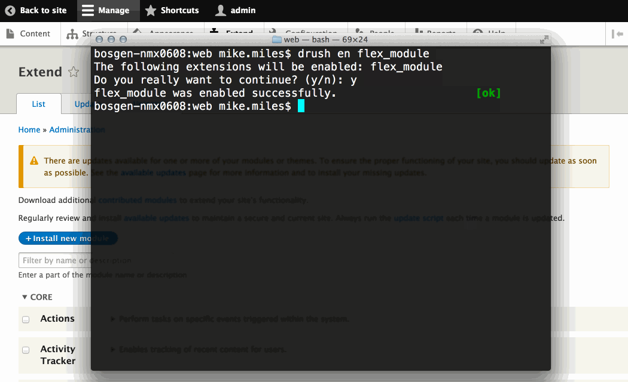628x382 pixels.
Task: Click the terminal close traffic-light button
Action: 99,39
